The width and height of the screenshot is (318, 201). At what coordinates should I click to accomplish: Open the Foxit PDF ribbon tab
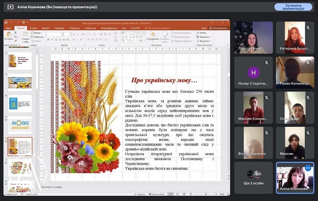(135, 28)
